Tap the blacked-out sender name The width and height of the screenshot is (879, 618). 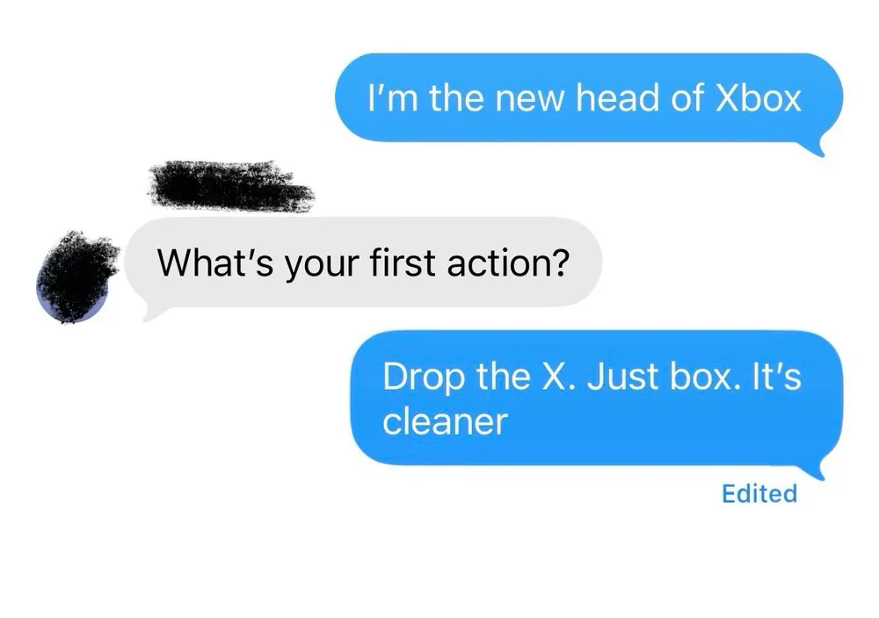(x=229, y=186)
